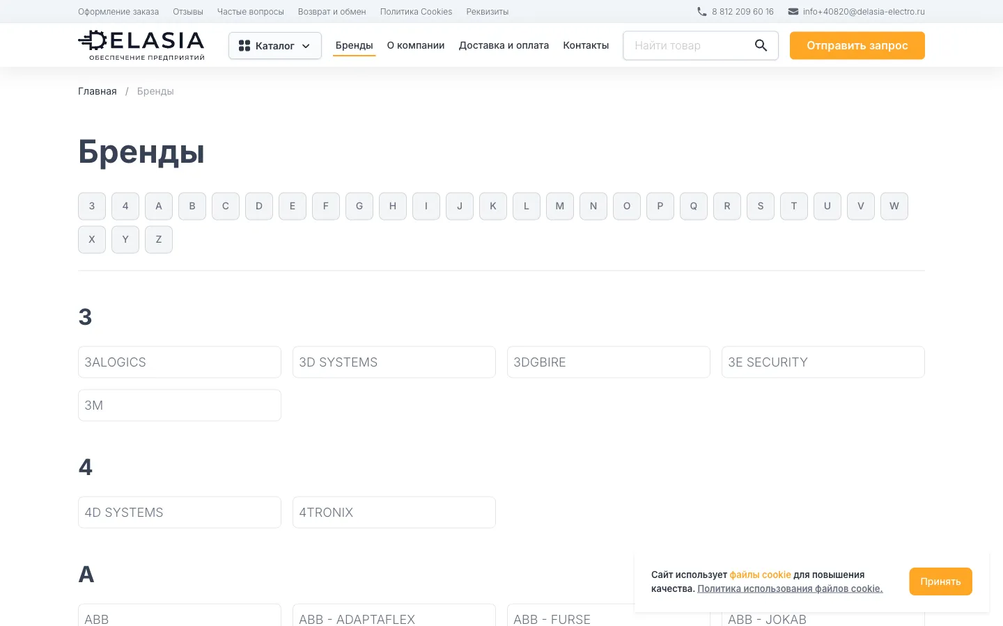Screen dimensions: 1003x626
Task: Open Частые вопросы link
Action: pyautogui.click(x=251, y=12)
